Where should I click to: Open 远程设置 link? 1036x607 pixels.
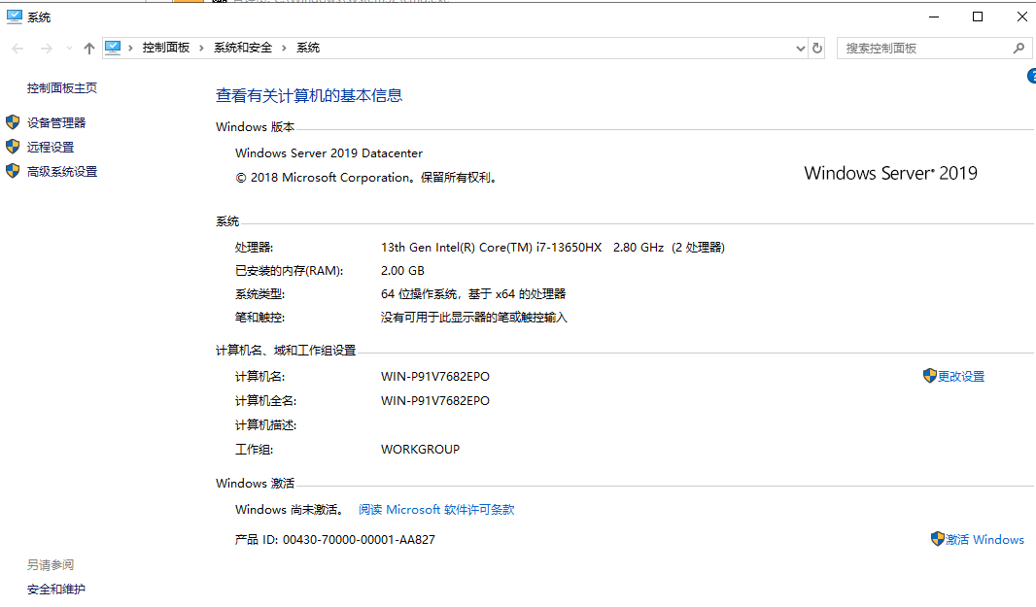click(51, 148)
